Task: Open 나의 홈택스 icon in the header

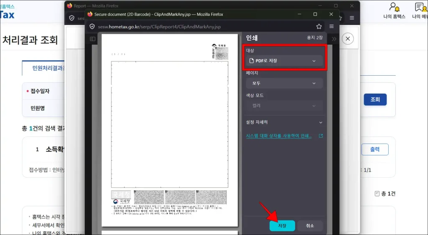Action: (x=395, y=10)
